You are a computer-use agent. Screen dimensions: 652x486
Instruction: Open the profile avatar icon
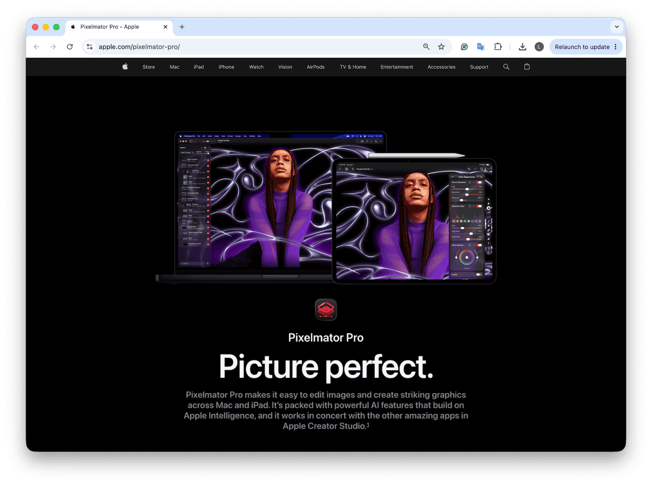coord(539,47)
